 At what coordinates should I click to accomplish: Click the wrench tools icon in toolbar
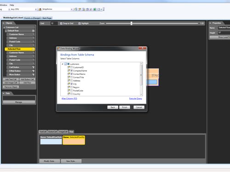(91, 9)
